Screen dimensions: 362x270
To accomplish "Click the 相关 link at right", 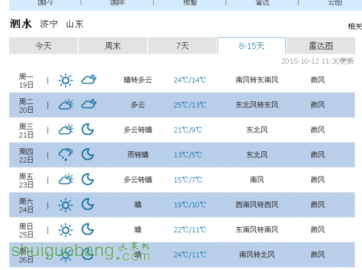I will point(355,27).
